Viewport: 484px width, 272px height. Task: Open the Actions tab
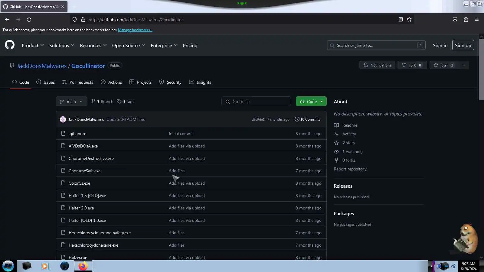point(111,82)
